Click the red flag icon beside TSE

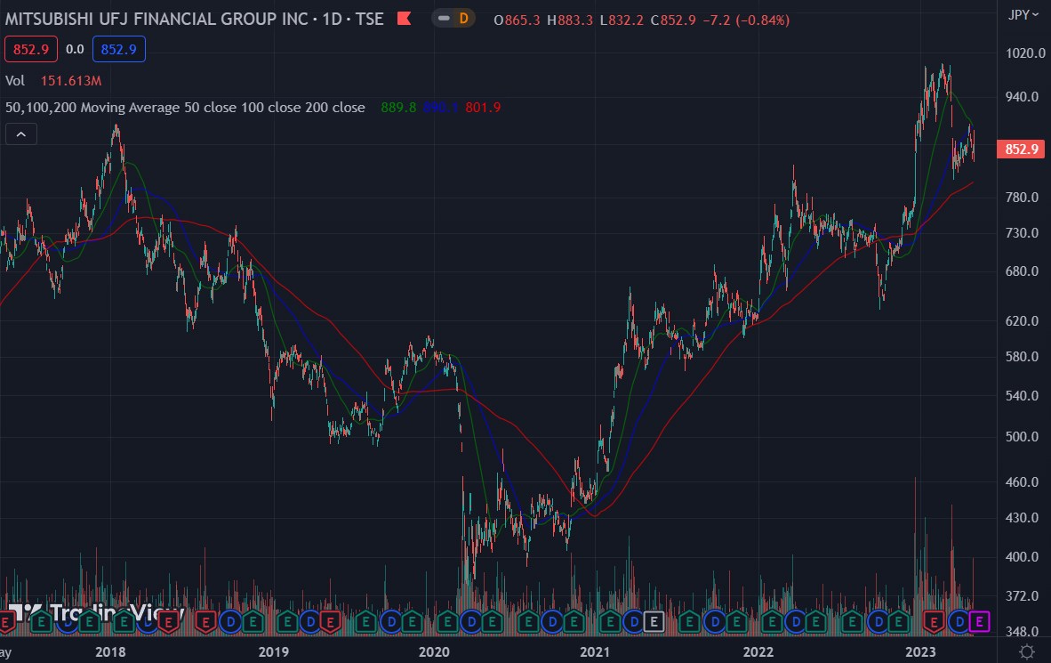click(404, 18)
